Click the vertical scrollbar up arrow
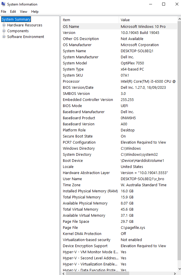Screen dimensions: 181x275 pyautogui.click(x=179, y=19)
